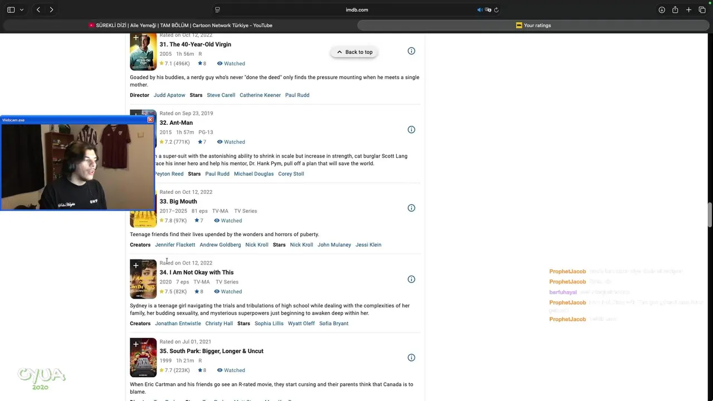Image resolution: width=713 pixels, height=401 pixels.
Task: Open Jessi Klein's page
Action: pyautogui.click(x=368, y=245)
